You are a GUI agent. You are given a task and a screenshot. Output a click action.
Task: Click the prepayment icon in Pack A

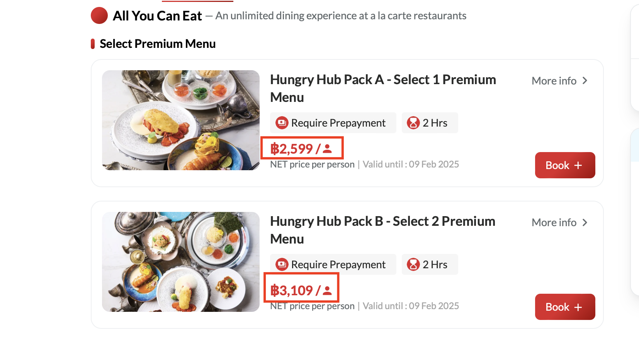tap(282, 123)
